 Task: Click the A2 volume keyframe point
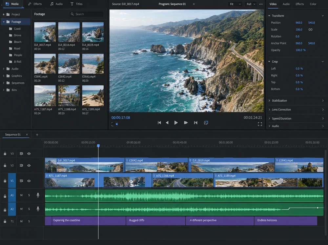coord(318,208)
